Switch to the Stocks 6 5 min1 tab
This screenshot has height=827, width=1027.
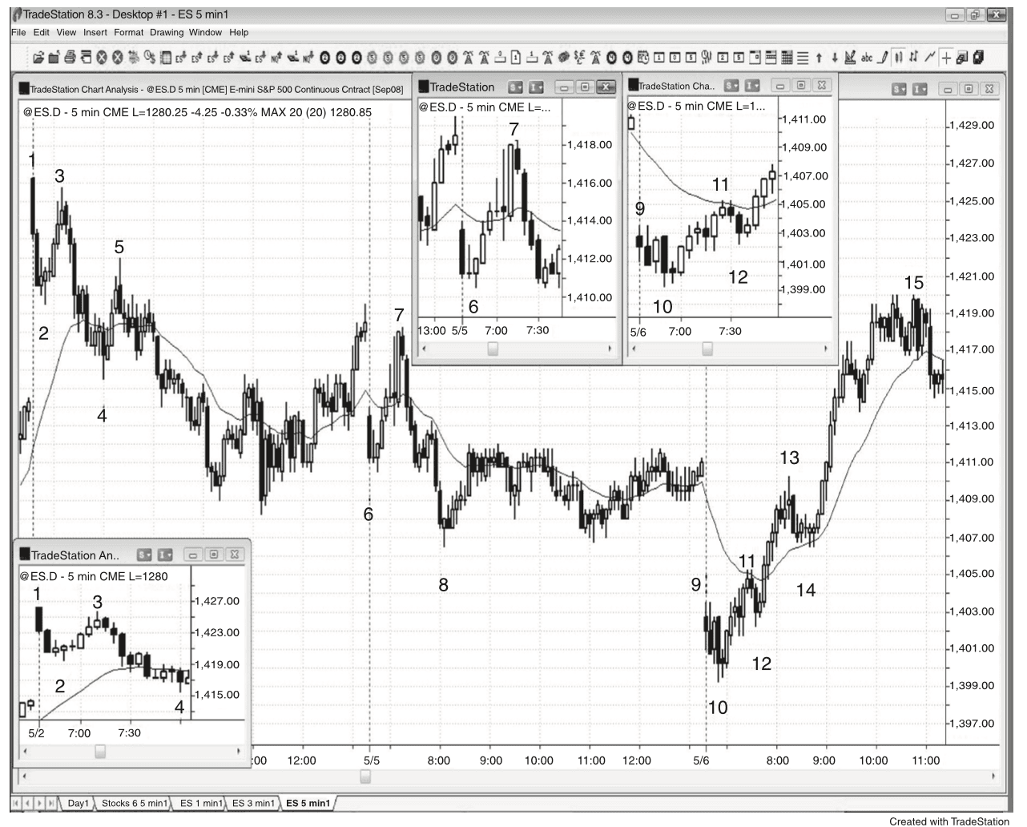point(135,803)
